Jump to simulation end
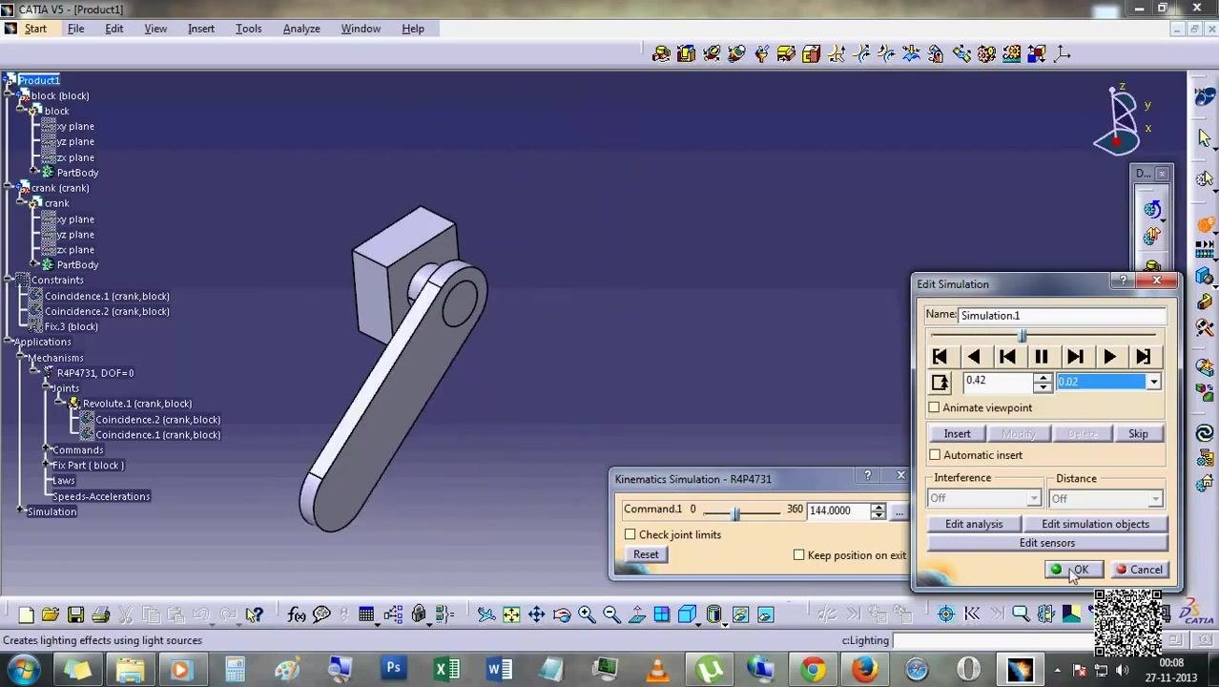This screenshot has height=687, width=1219. click(1144, 357)
